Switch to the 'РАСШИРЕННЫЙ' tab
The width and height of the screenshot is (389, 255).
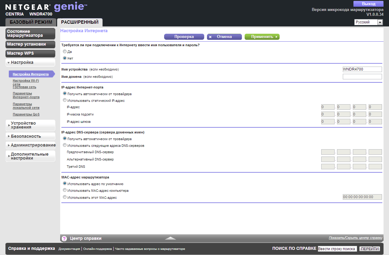tap(80, 22)
